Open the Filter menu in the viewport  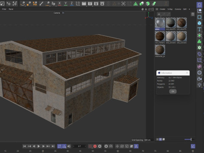(4, 9)
